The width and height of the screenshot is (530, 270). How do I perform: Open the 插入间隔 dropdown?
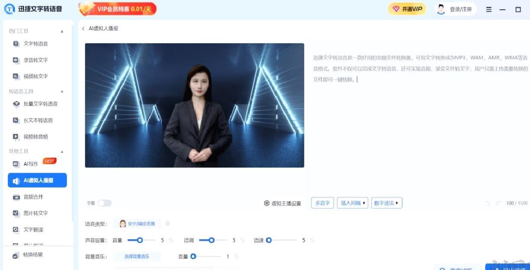point(352,203)
